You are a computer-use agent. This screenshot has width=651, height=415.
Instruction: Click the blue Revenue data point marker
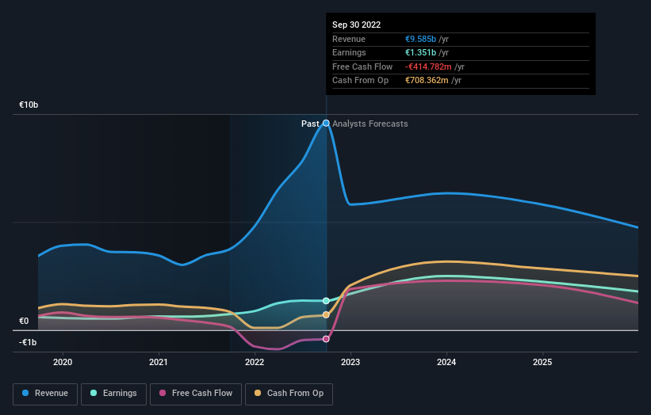[x=327, y=123]
